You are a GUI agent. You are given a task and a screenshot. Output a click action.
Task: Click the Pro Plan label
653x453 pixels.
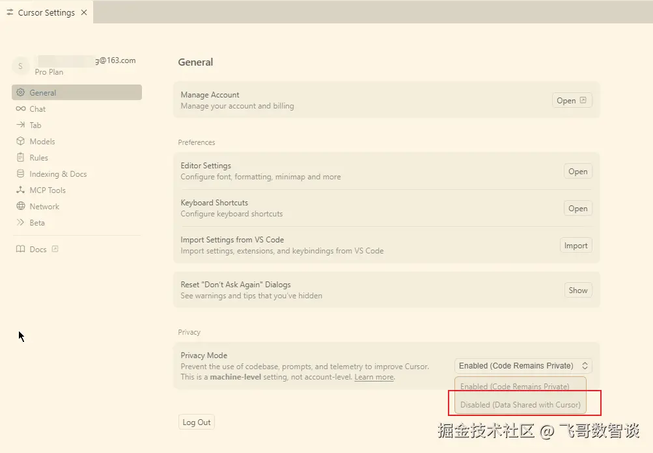(49, 72)
